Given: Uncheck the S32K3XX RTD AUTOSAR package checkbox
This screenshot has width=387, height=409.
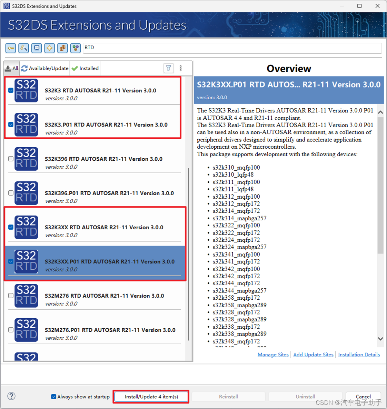Looking at the screenshot, I should [x=11, y=227].
